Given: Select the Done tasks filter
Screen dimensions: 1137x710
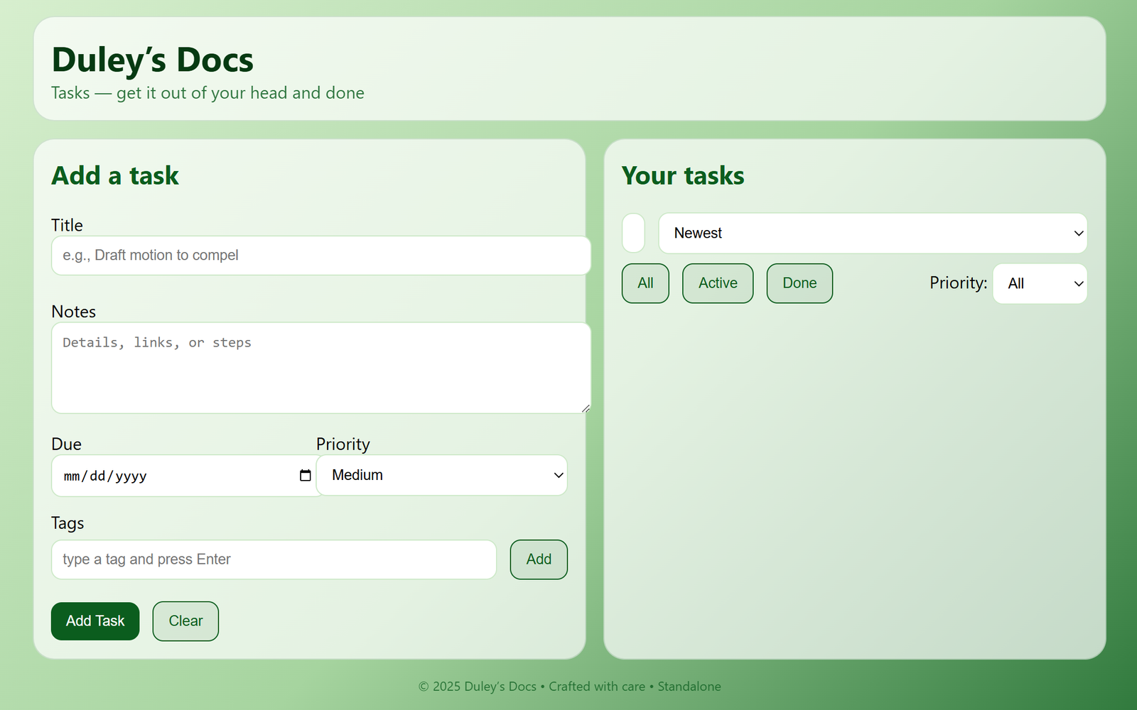Looking at the screenshot, I should click(x=799, y=283).
